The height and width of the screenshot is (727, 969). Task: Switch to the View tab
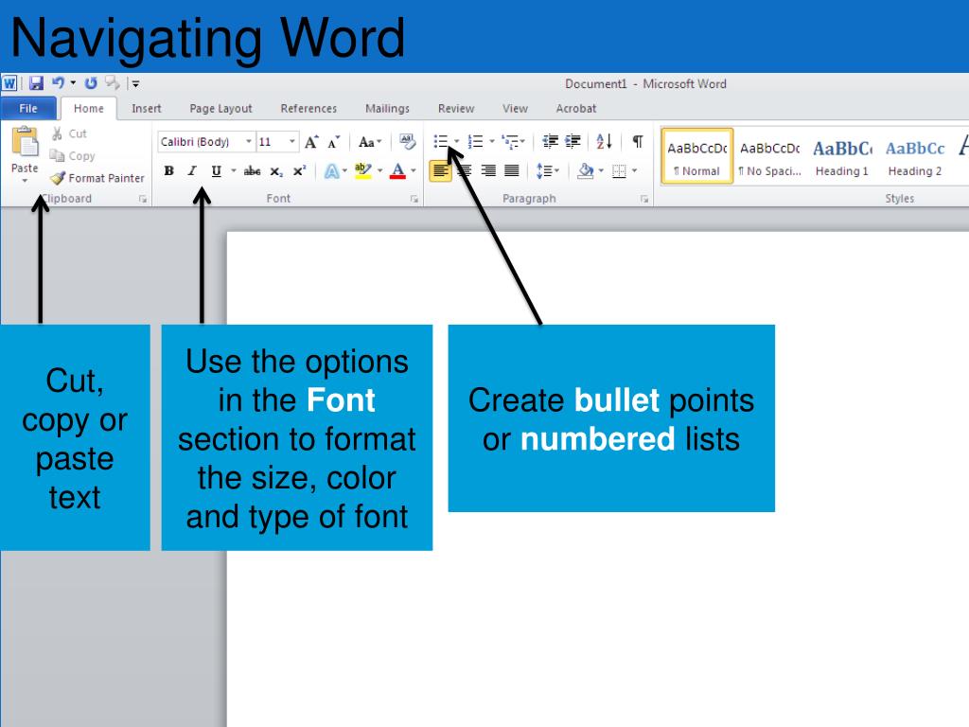click(x=515, y=109)
